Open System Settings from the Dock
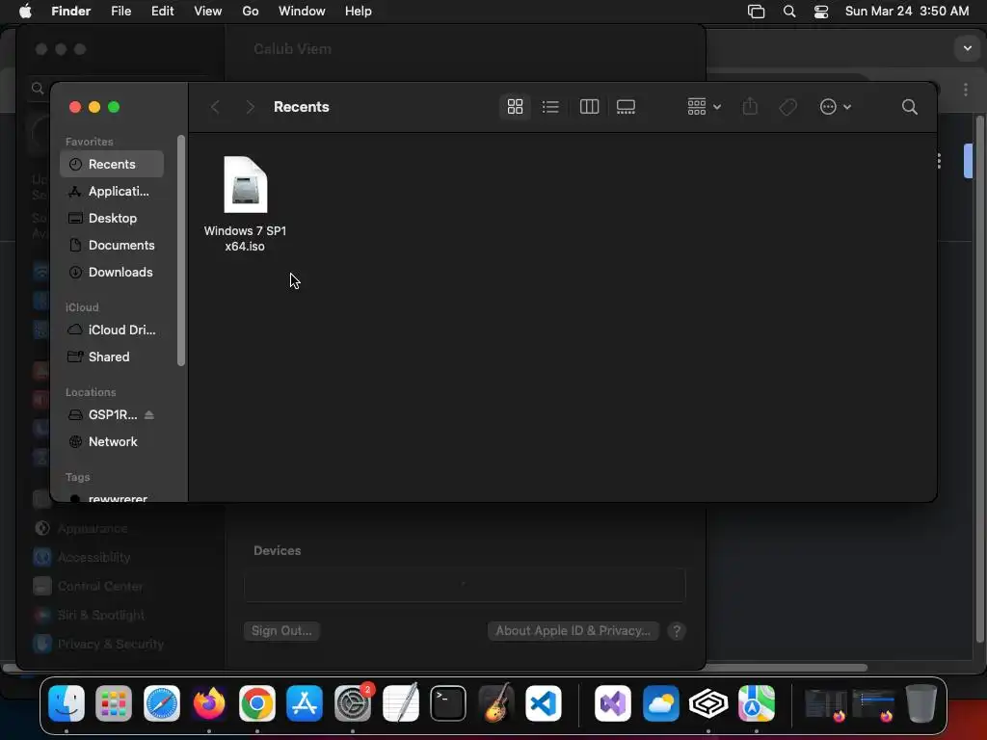 click(x=353, y=703)
